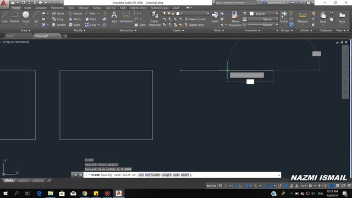Activate the Copy command
This screenshot has width=352, height=198.
coord(58,19)
